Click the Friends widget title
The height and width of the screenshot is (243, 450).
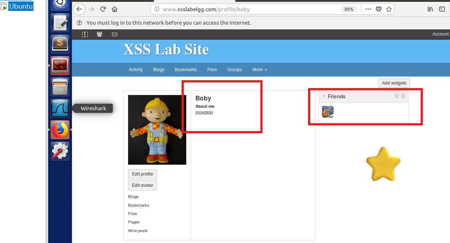[x=336, y=96]
